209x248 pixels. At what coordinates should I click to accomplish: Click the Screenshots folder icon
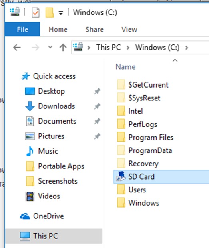[x=30, y=181]
